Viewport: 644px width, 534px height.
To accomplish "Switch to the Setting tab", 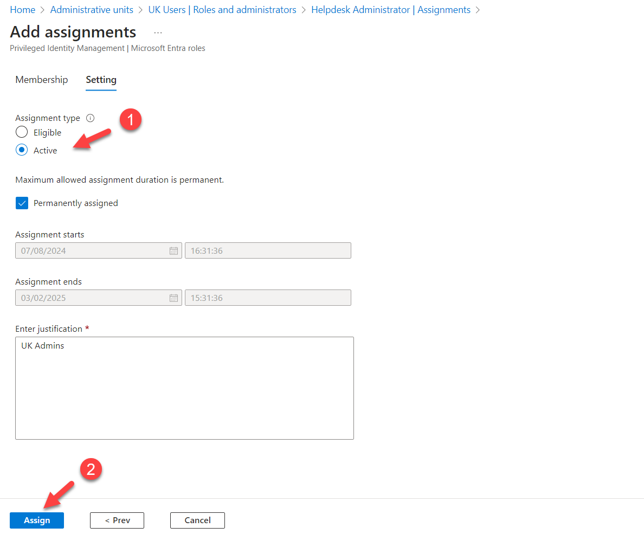I will point(101,80).
